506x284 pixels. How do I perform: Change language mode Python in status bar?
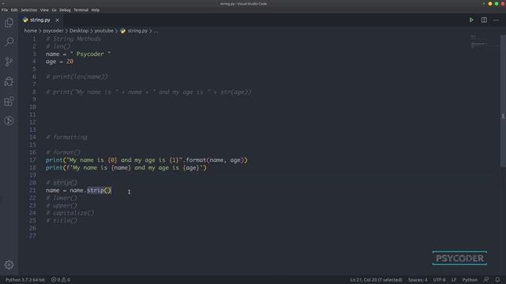click(x=470, y=280)
